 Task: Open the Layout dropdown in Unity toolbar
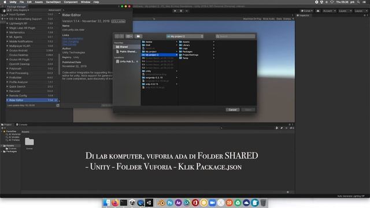[361, 11]
